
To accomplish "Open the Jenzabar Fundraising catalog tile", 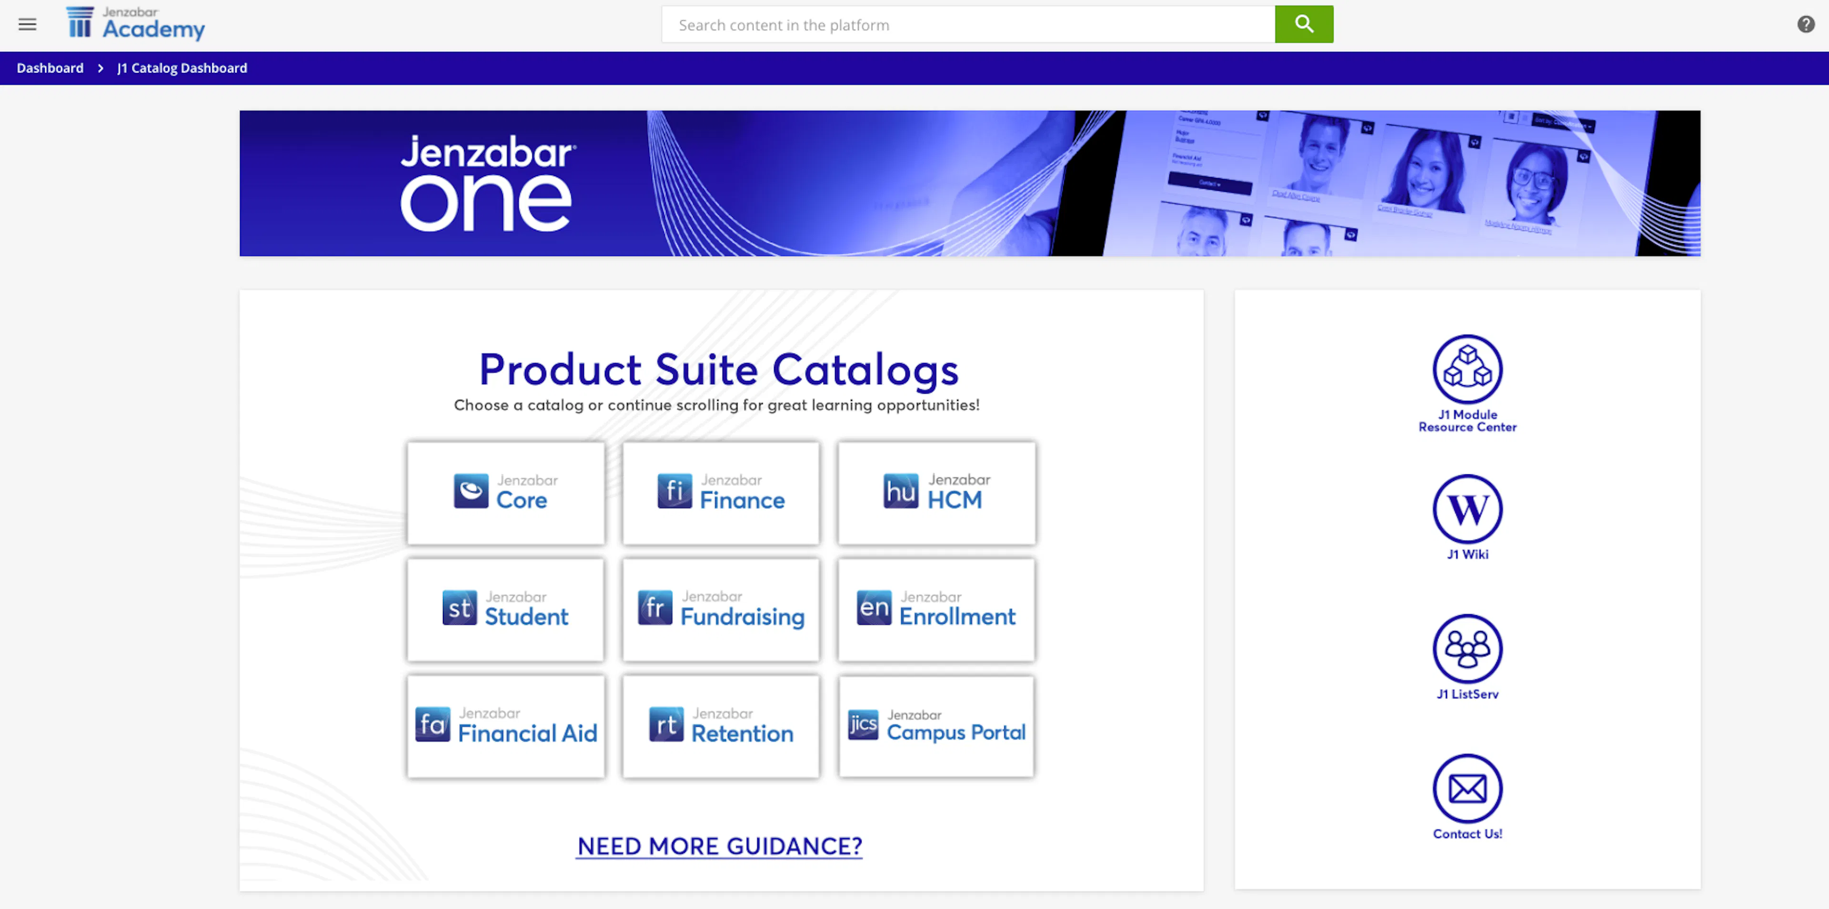I will (721, 609).
